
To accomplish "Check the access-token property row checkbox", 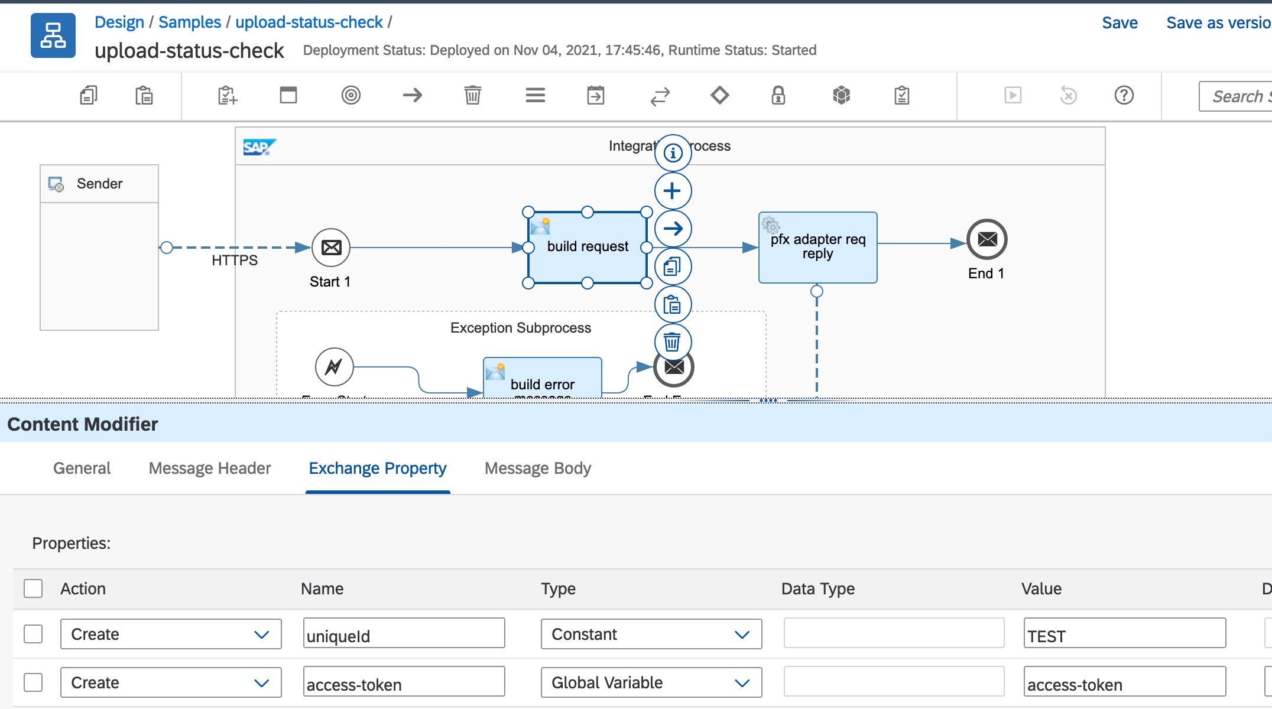I will tap(33, 682).
